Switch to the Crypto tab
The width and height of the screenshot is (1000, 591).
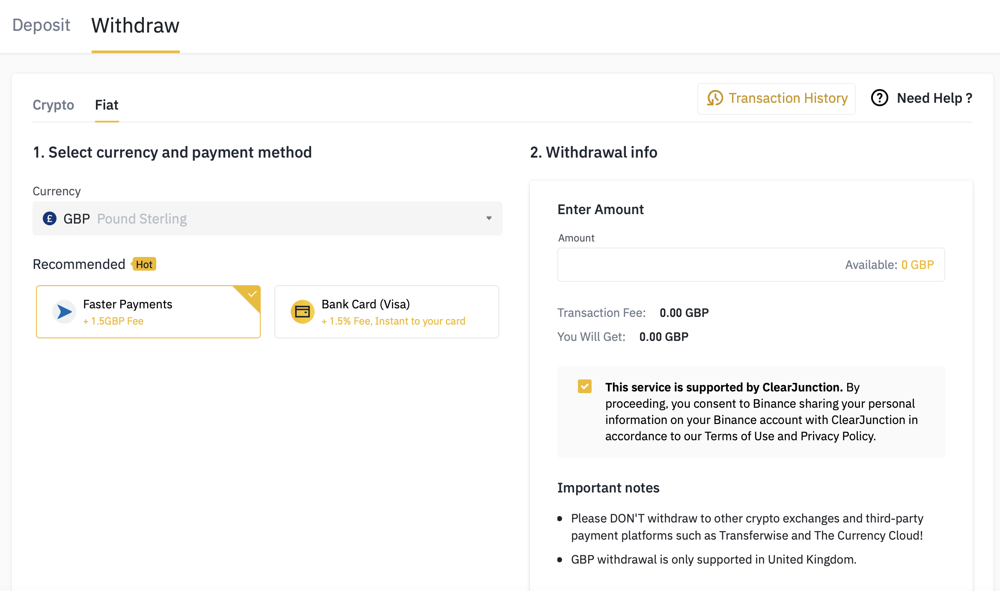(x=53, y=105)
